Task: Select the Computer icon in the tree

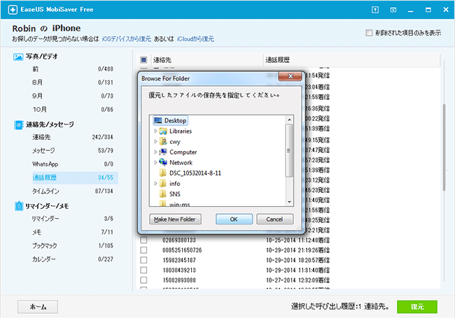Action: pyautogui.click(x=163, y=152)
